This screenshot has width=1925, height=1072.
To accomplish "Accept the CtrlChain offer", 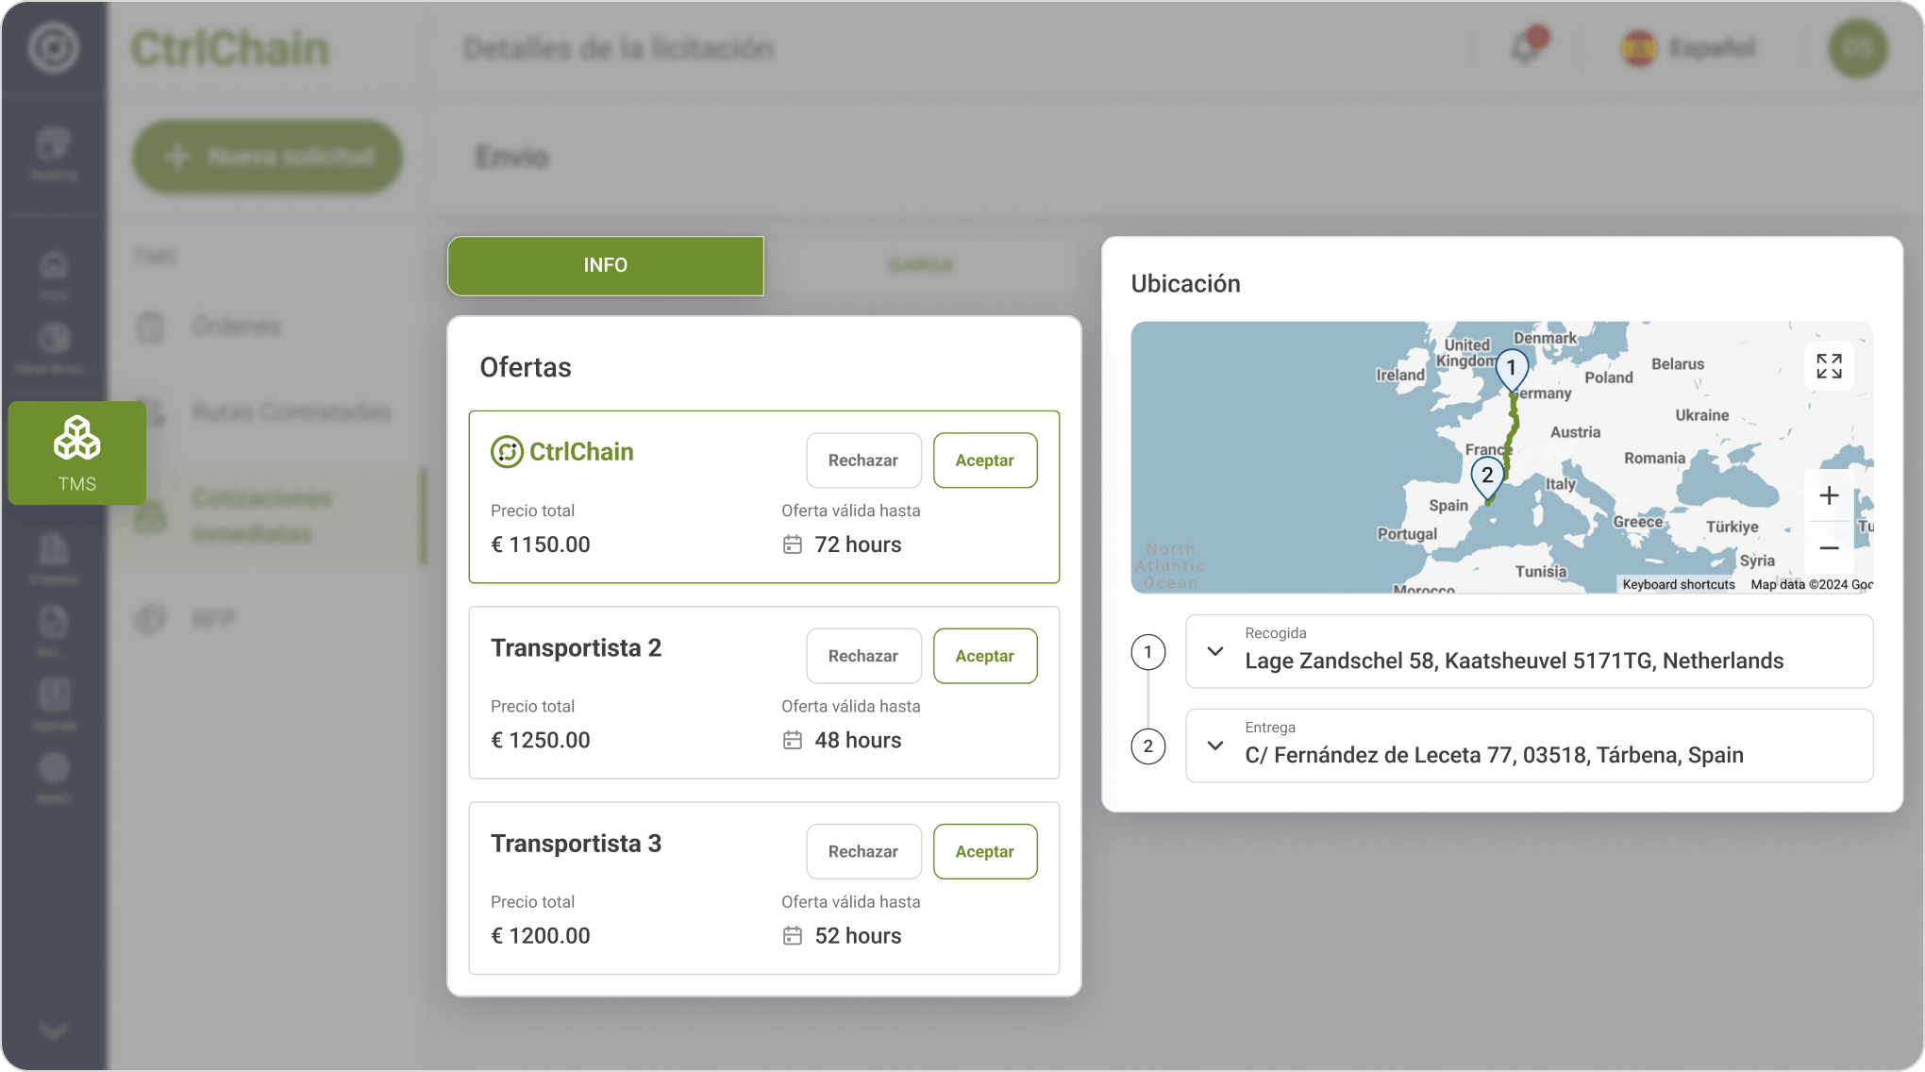I will click(984, 461).
